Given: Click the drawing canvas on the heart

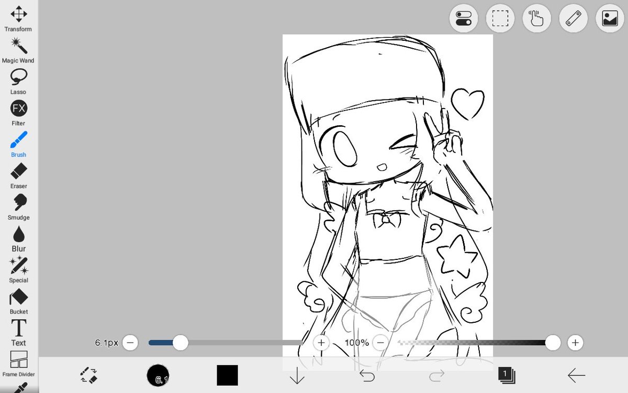Looking at the screenshot, I should click(467, 103).
